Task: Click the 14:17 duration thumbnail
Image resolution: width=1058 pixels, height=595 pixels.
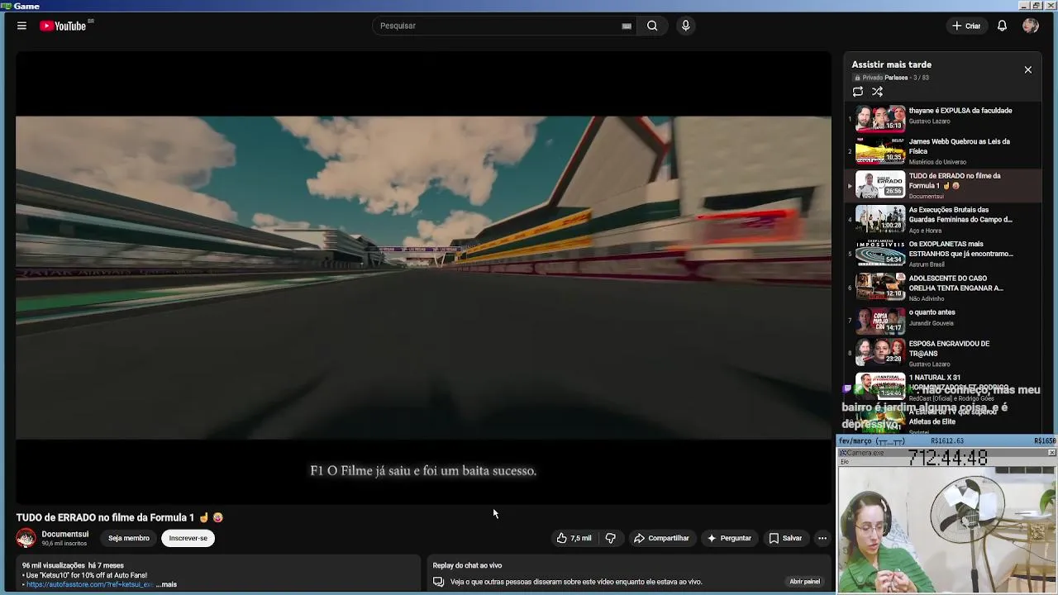Action: pyautogui.click(x=879, y=321)
